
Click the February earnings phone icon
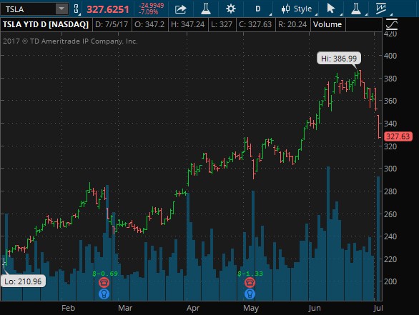click(x=104, y=282)
